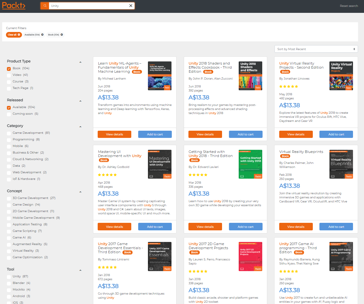Screen dimensions: 364x304
Task: Remove the Book (104) filter chip
Action: click(62, 35)
